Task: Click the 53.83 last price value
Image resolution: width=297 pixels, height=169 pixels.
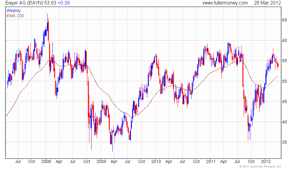Action: [50, 3]
